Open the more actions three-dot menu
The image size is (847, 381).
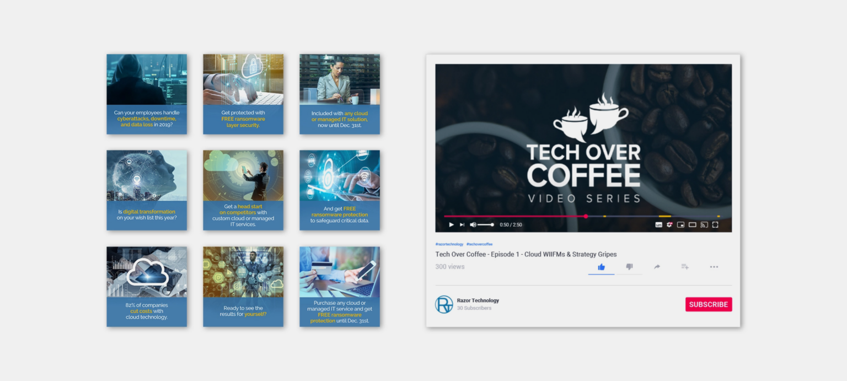click(714, 267)
